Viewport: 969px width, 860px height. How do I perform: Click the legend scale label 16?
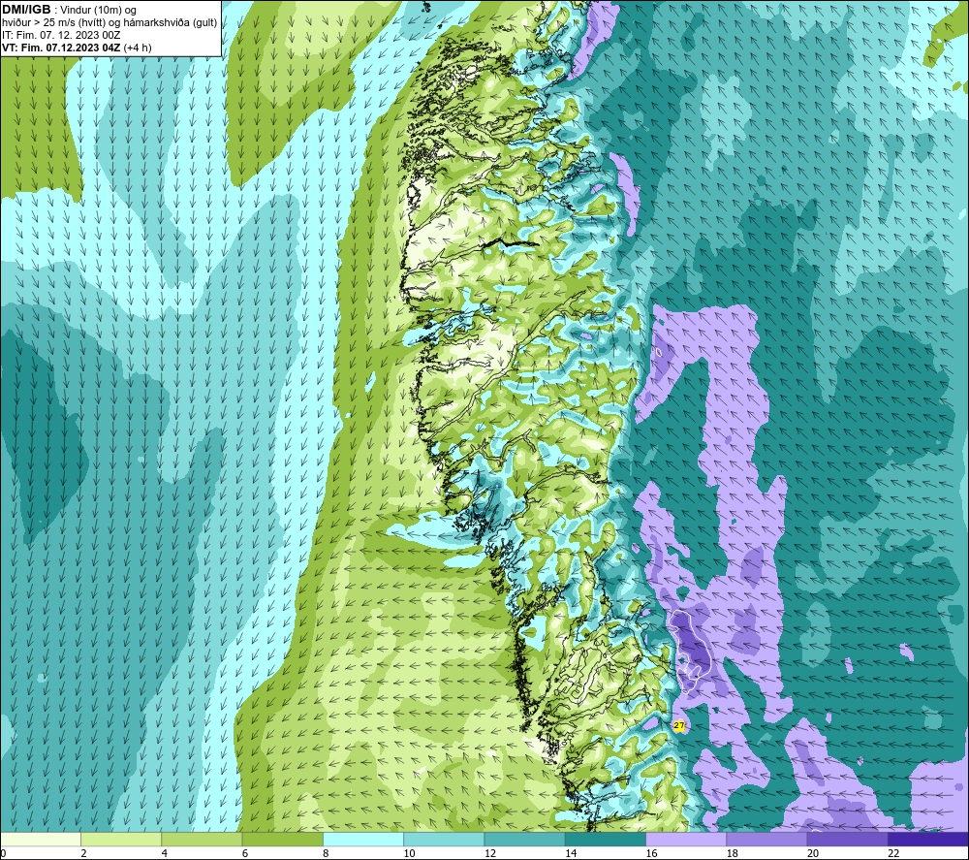(x=651, y=853)
